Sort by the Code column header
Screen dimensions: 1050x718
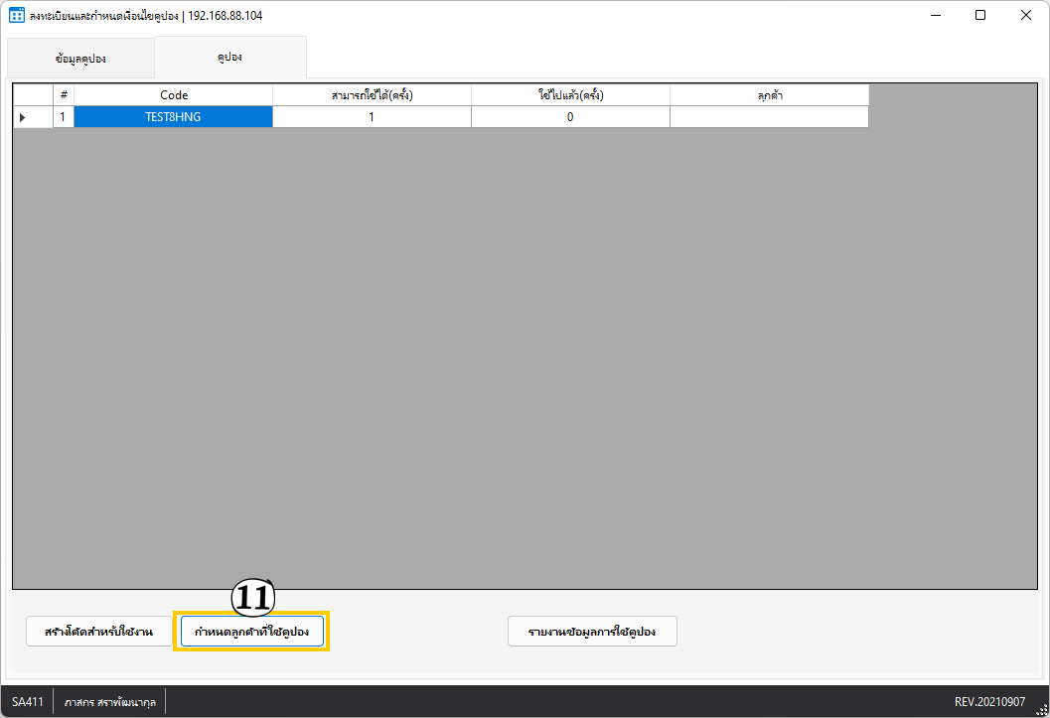[174, 95]
